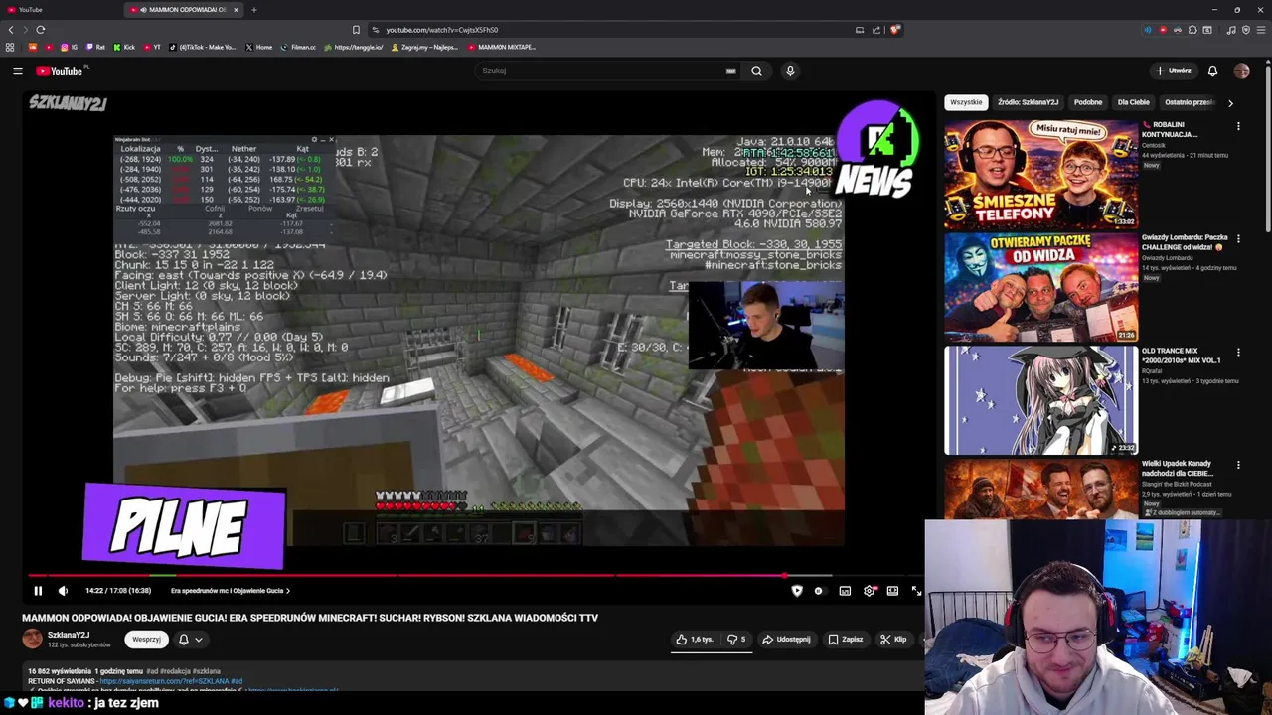Dislike the video
The image size is (1272, 715).
[x=736, y=640]
